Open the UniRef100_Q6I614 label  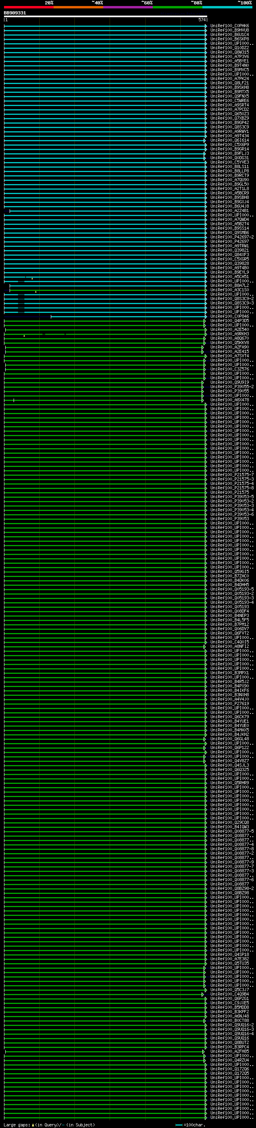click(230, 140)
